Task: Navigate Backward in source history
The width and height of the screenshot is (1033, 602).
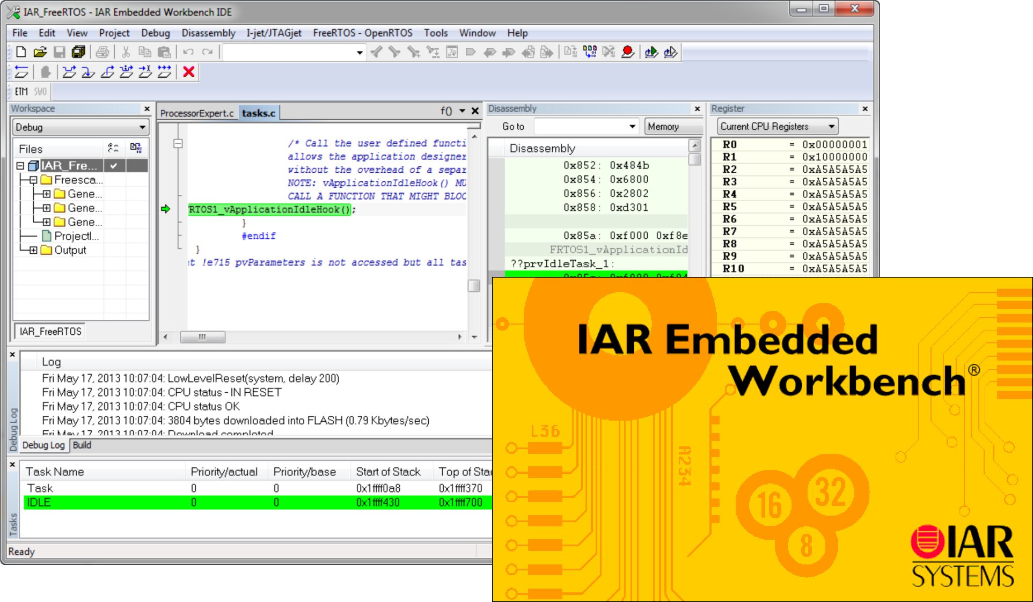Action: pyautogui.click(x=528, y=52)
